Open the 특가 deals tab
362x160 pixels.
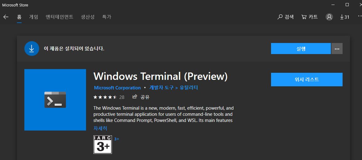(107, 17)
